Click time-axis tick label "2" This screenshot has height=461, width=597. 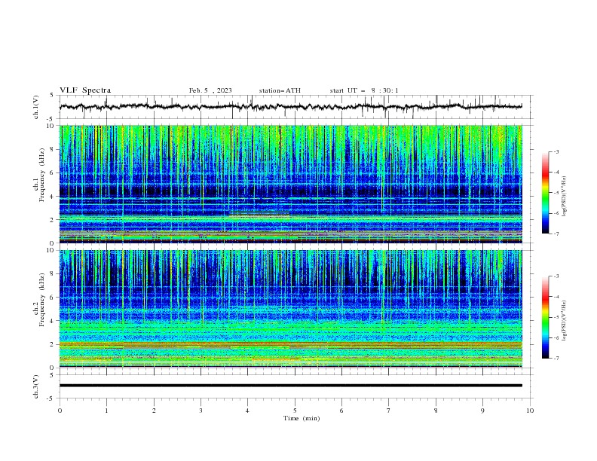(x=154, y=411)
